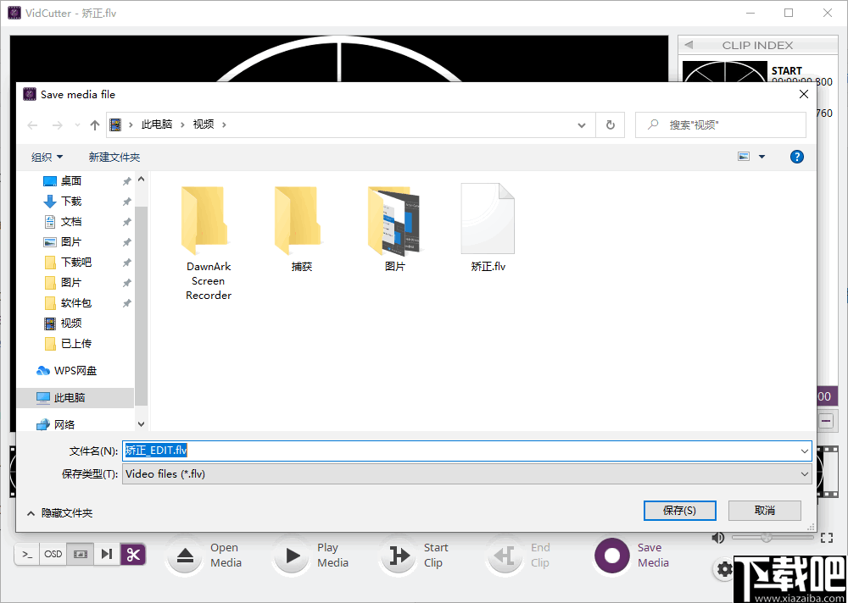Click the Play Media icon
Image resolution: width=848 pixels, height=603 pixels.
click(291, 556)
